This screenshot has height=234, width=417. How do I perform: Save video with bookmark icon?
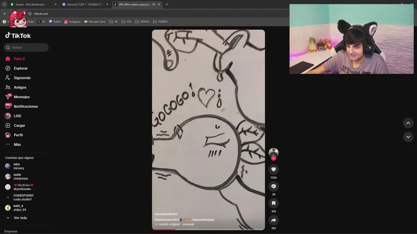click(x=274, y=203)
